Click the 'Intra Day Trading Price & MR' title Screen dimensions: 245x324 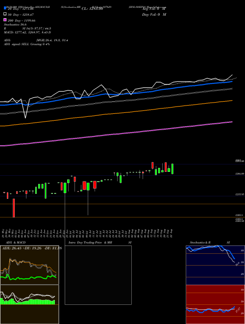click(x=90, y=243)
